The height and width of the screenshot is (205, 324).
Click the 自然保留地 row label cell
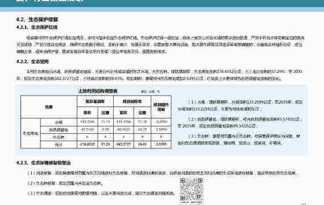coord(59,130)
